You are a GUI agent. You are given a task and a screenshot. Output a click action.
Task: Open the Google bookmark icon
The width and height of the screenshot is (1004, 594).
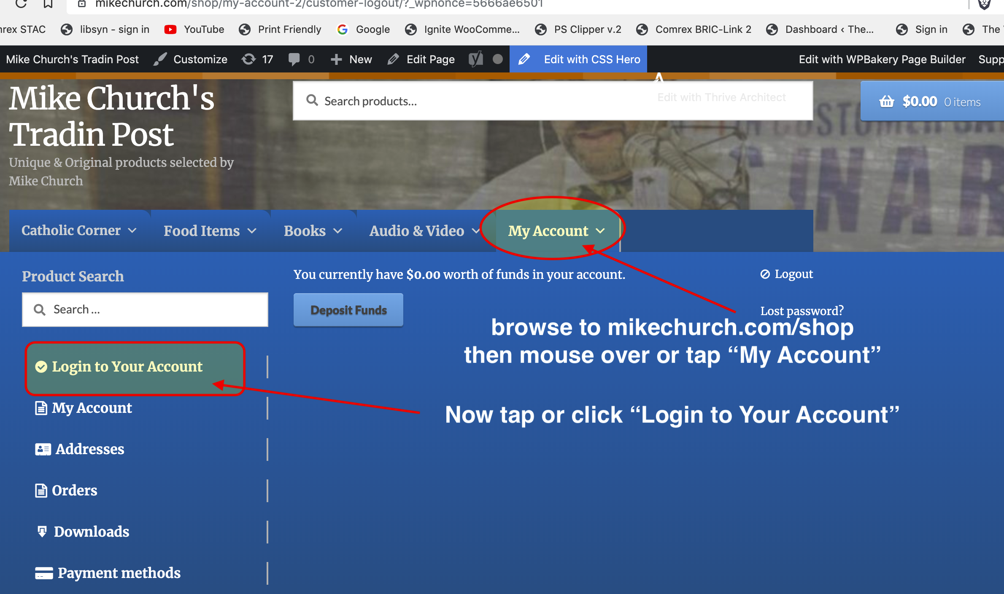click(x=342, y=29)
